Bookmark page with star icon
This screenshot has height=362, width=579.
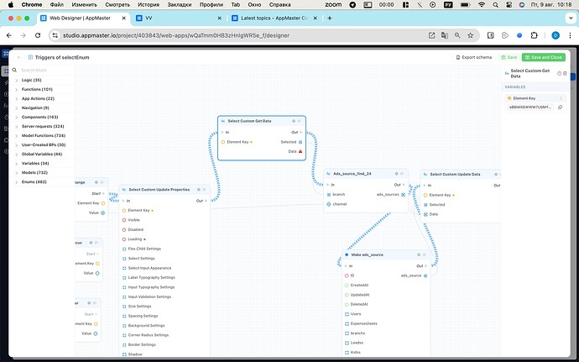tap(470, 35)
